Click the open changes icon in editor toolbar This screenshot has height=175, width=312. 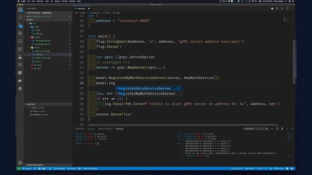277,9
